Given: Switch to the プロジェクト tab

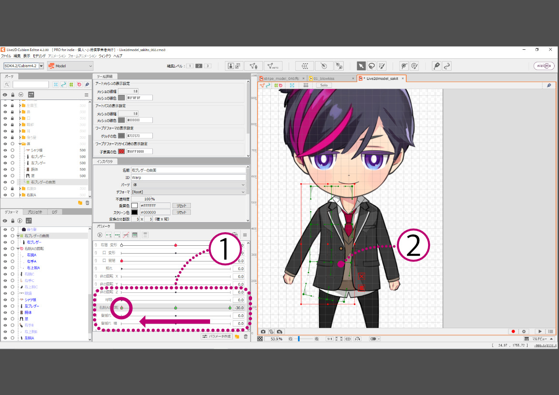Looking at the screenshot, I should (35, 212).
